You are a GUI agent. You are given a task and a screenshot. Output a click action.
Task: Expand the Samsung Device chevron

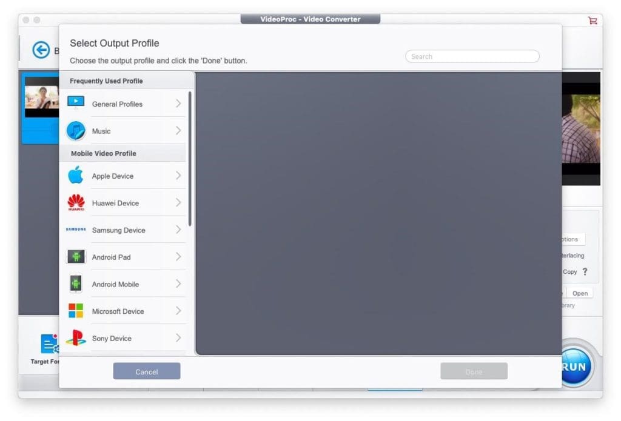(x=178, y=230)
